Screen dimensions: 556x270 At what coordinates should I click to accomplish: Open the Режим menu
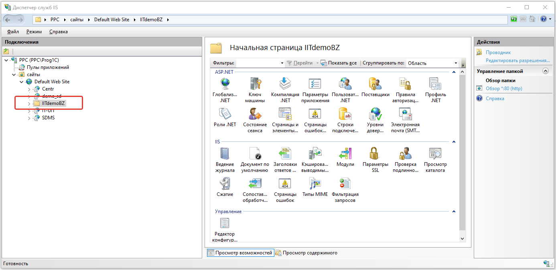point(34,32)
